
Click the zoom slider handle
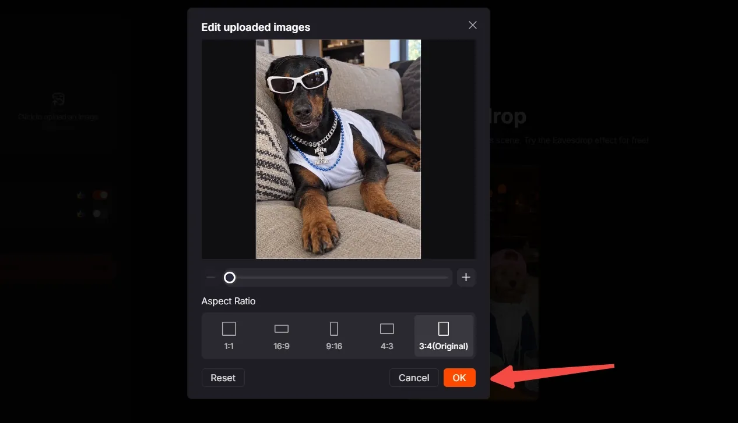click(230, 278)
